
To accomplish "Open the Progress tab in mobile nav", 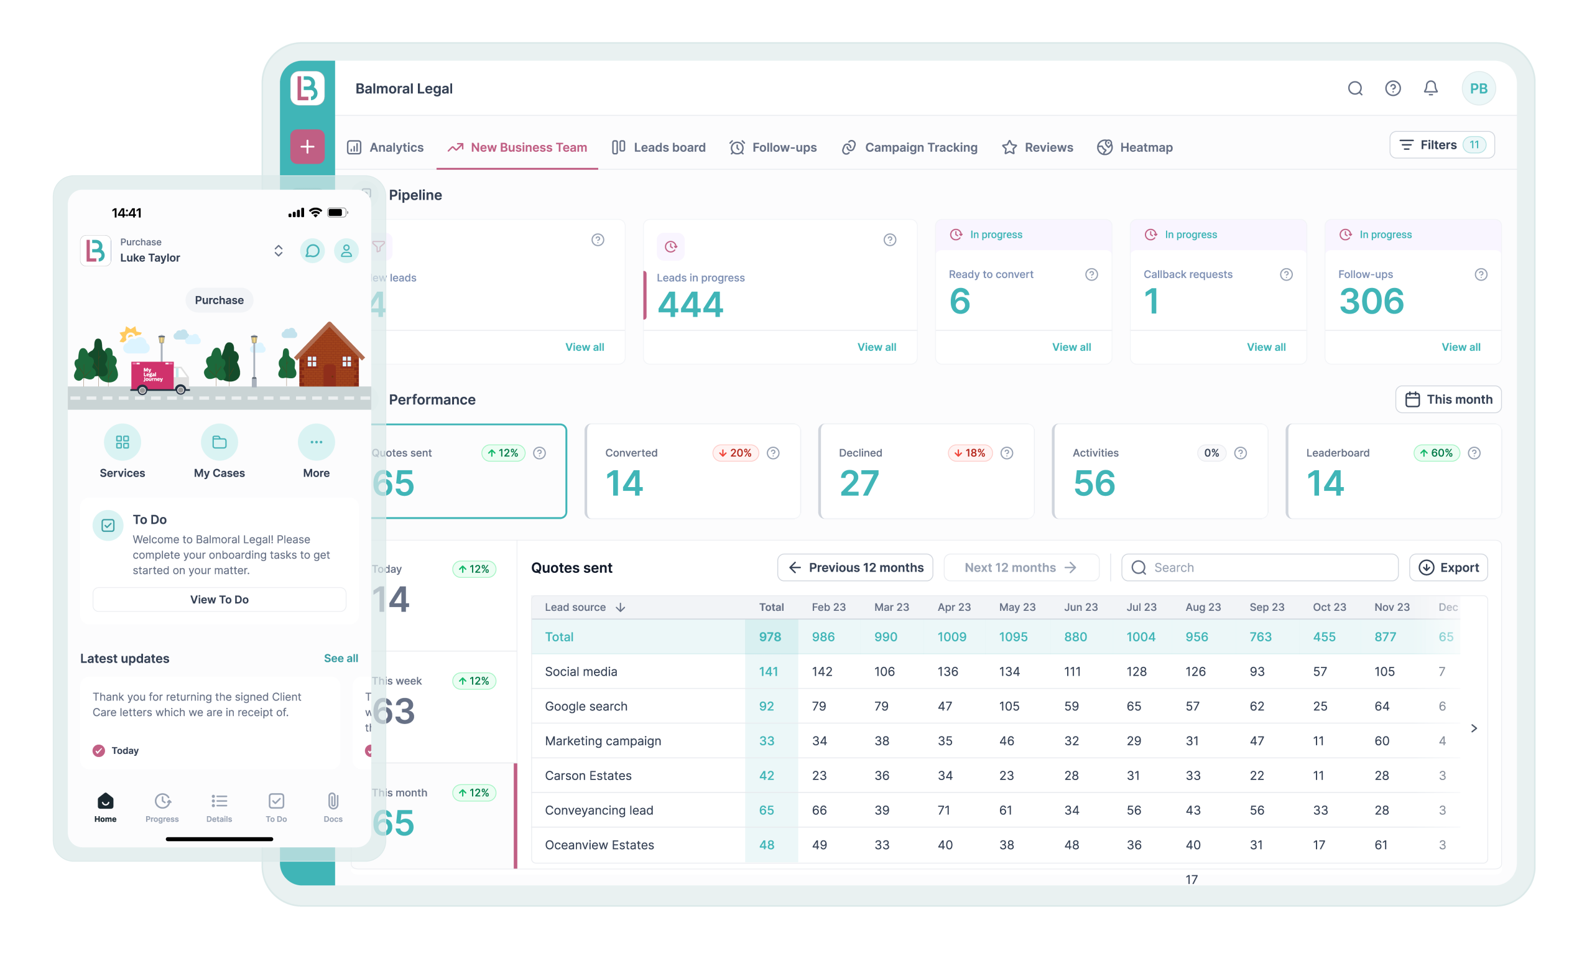I will pyautogui.click(x=162, y=807).
